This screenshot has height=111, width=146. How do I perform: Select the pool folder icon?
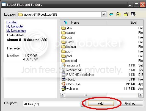coord(64,56)
